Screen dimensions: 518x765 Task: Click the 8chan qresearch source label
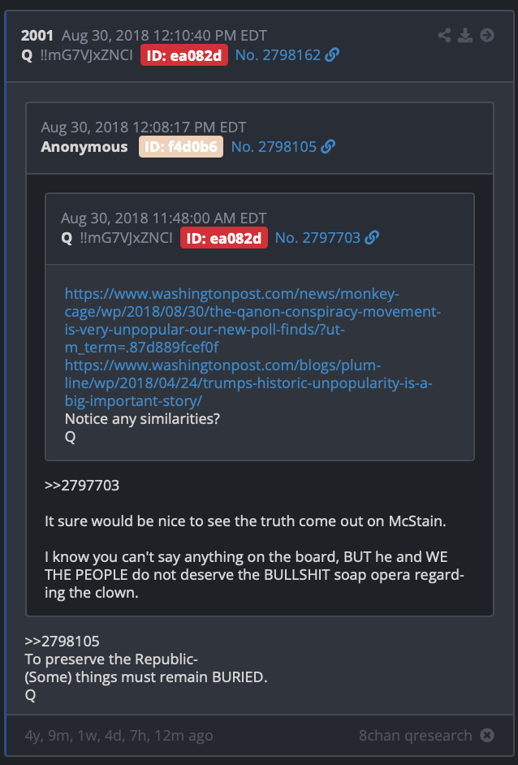pos(416,735)
